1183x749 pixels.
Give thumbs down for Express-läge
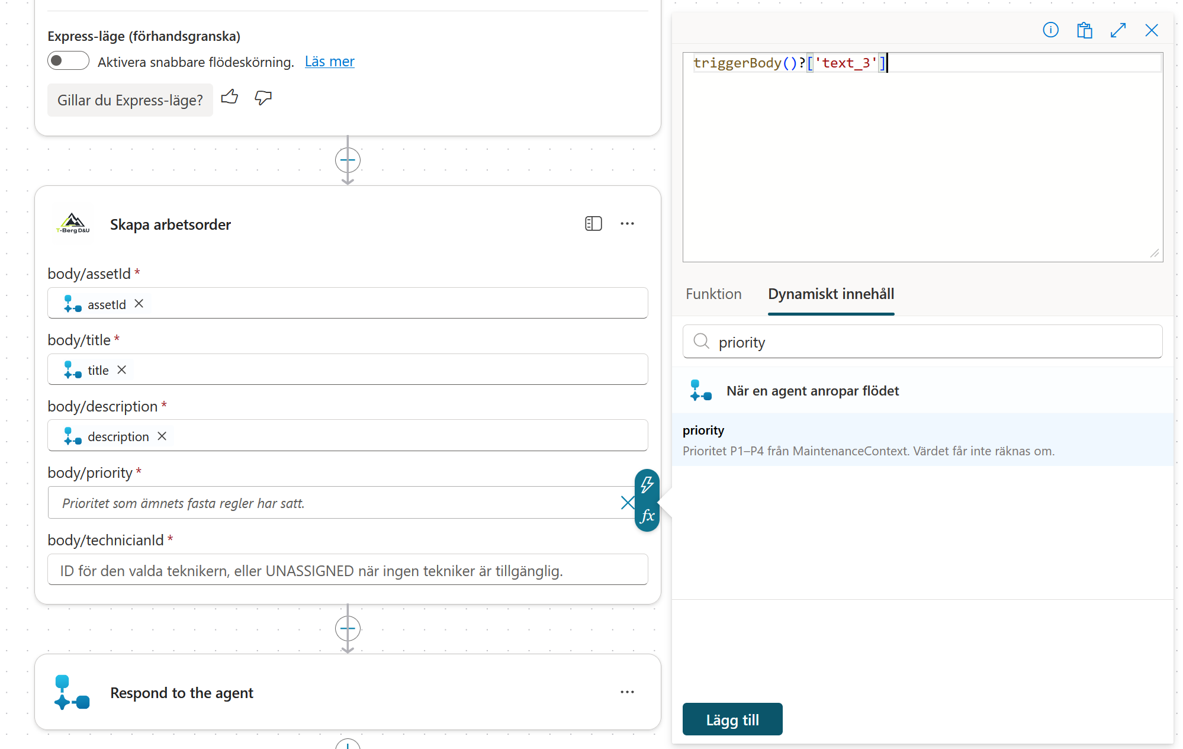(x=263, y=98)
